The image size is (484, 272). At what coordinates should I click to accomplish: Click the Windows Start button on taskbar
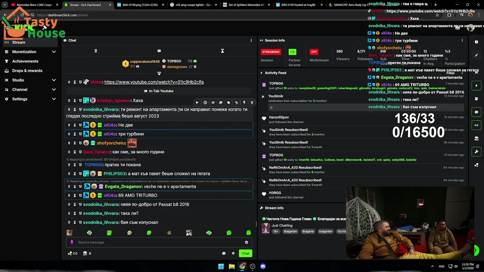221,266
